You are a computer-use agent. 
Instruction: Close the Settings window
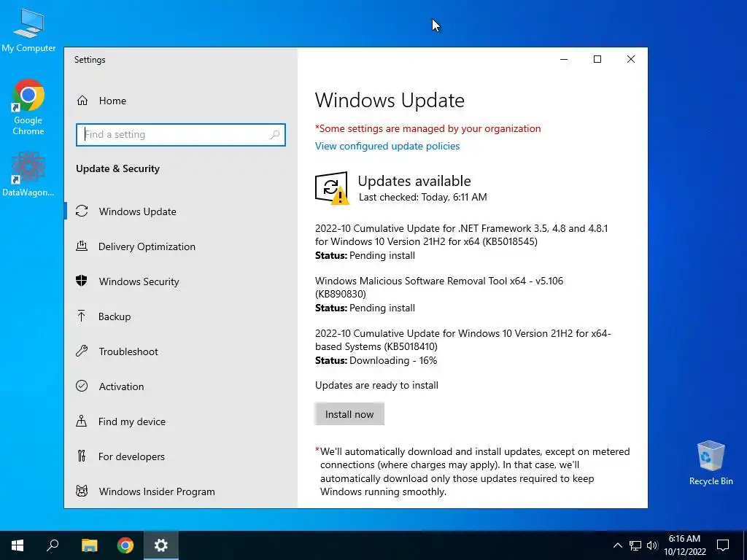coord(631,59)
